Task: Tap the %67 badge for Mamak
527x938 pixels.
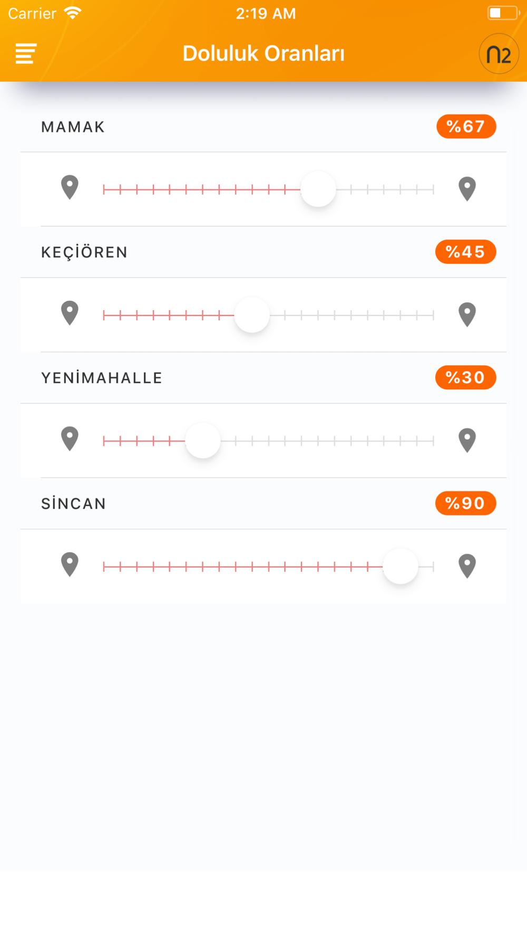Action: [x=466, y=127]
